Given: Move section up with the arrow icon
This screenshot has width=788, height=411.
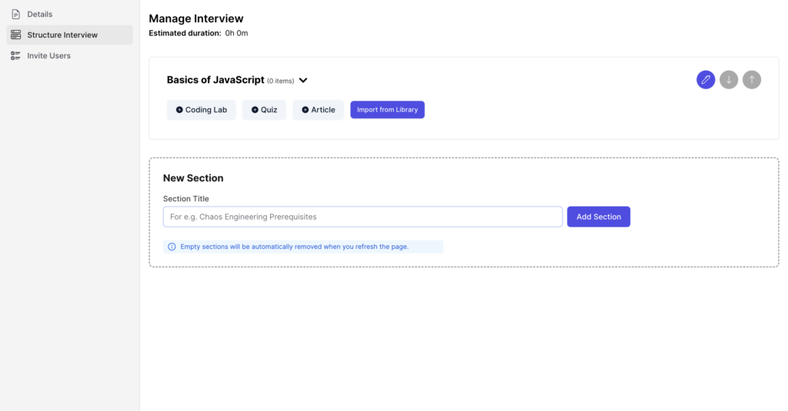Looking at the screenshot, I should point(752,80).
